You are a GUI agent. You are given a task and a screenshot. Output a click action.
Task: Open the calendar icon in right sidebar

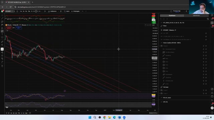pyautogui.click(x=212, y=96)
